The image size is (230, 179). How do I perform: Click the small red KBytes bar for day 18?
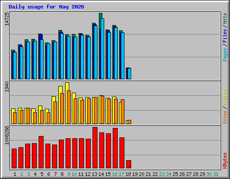point(128,164)
